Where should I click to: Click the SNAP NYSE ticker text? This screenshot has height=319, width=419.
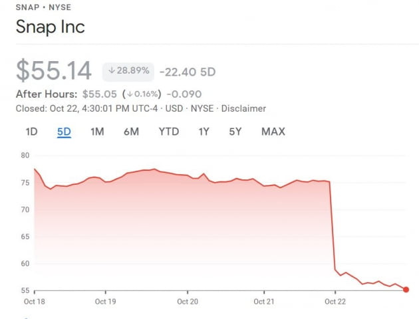[x=43, y=7]
